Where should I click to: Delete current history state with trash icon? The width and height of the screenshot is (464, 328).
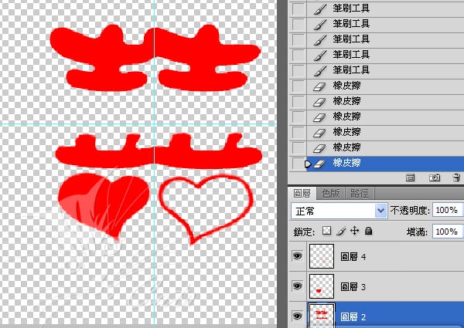click(456, 178)
